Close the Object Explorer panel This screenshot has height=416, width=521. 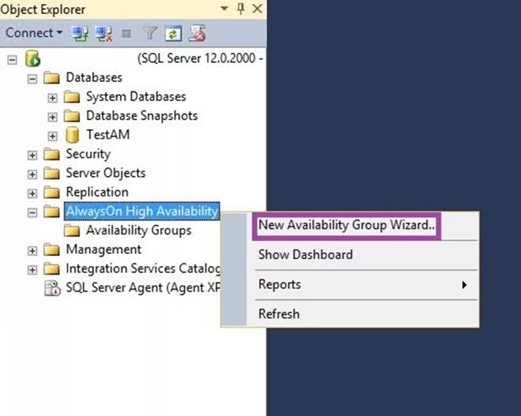[257, 9]
